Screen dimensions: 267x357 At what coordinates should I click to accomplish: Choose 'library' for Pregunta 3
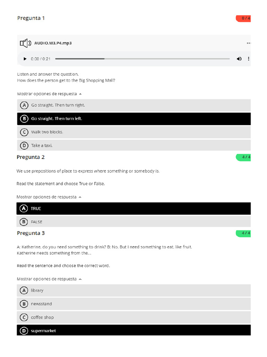click(x=133, y=290)
